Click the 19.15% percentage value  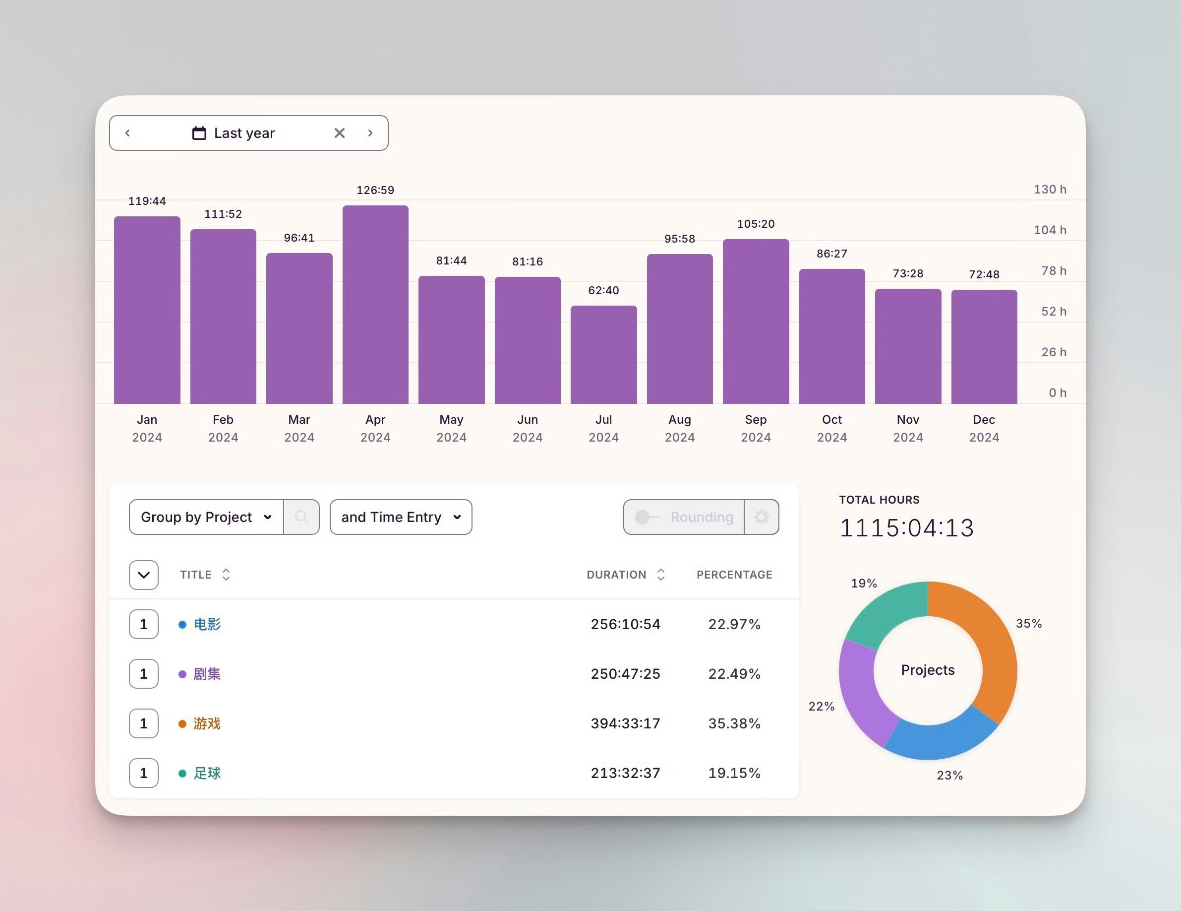(x=734, y=774)
